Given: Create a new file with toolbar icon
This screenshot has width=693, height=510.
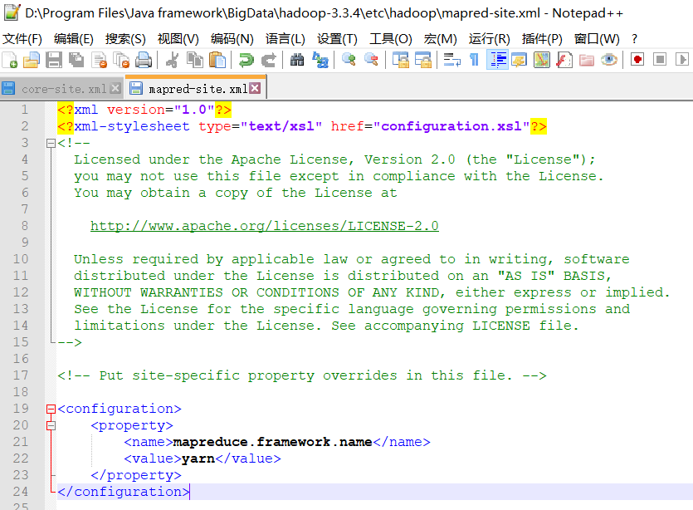Looking at the screenshot, I should point(10,60).
